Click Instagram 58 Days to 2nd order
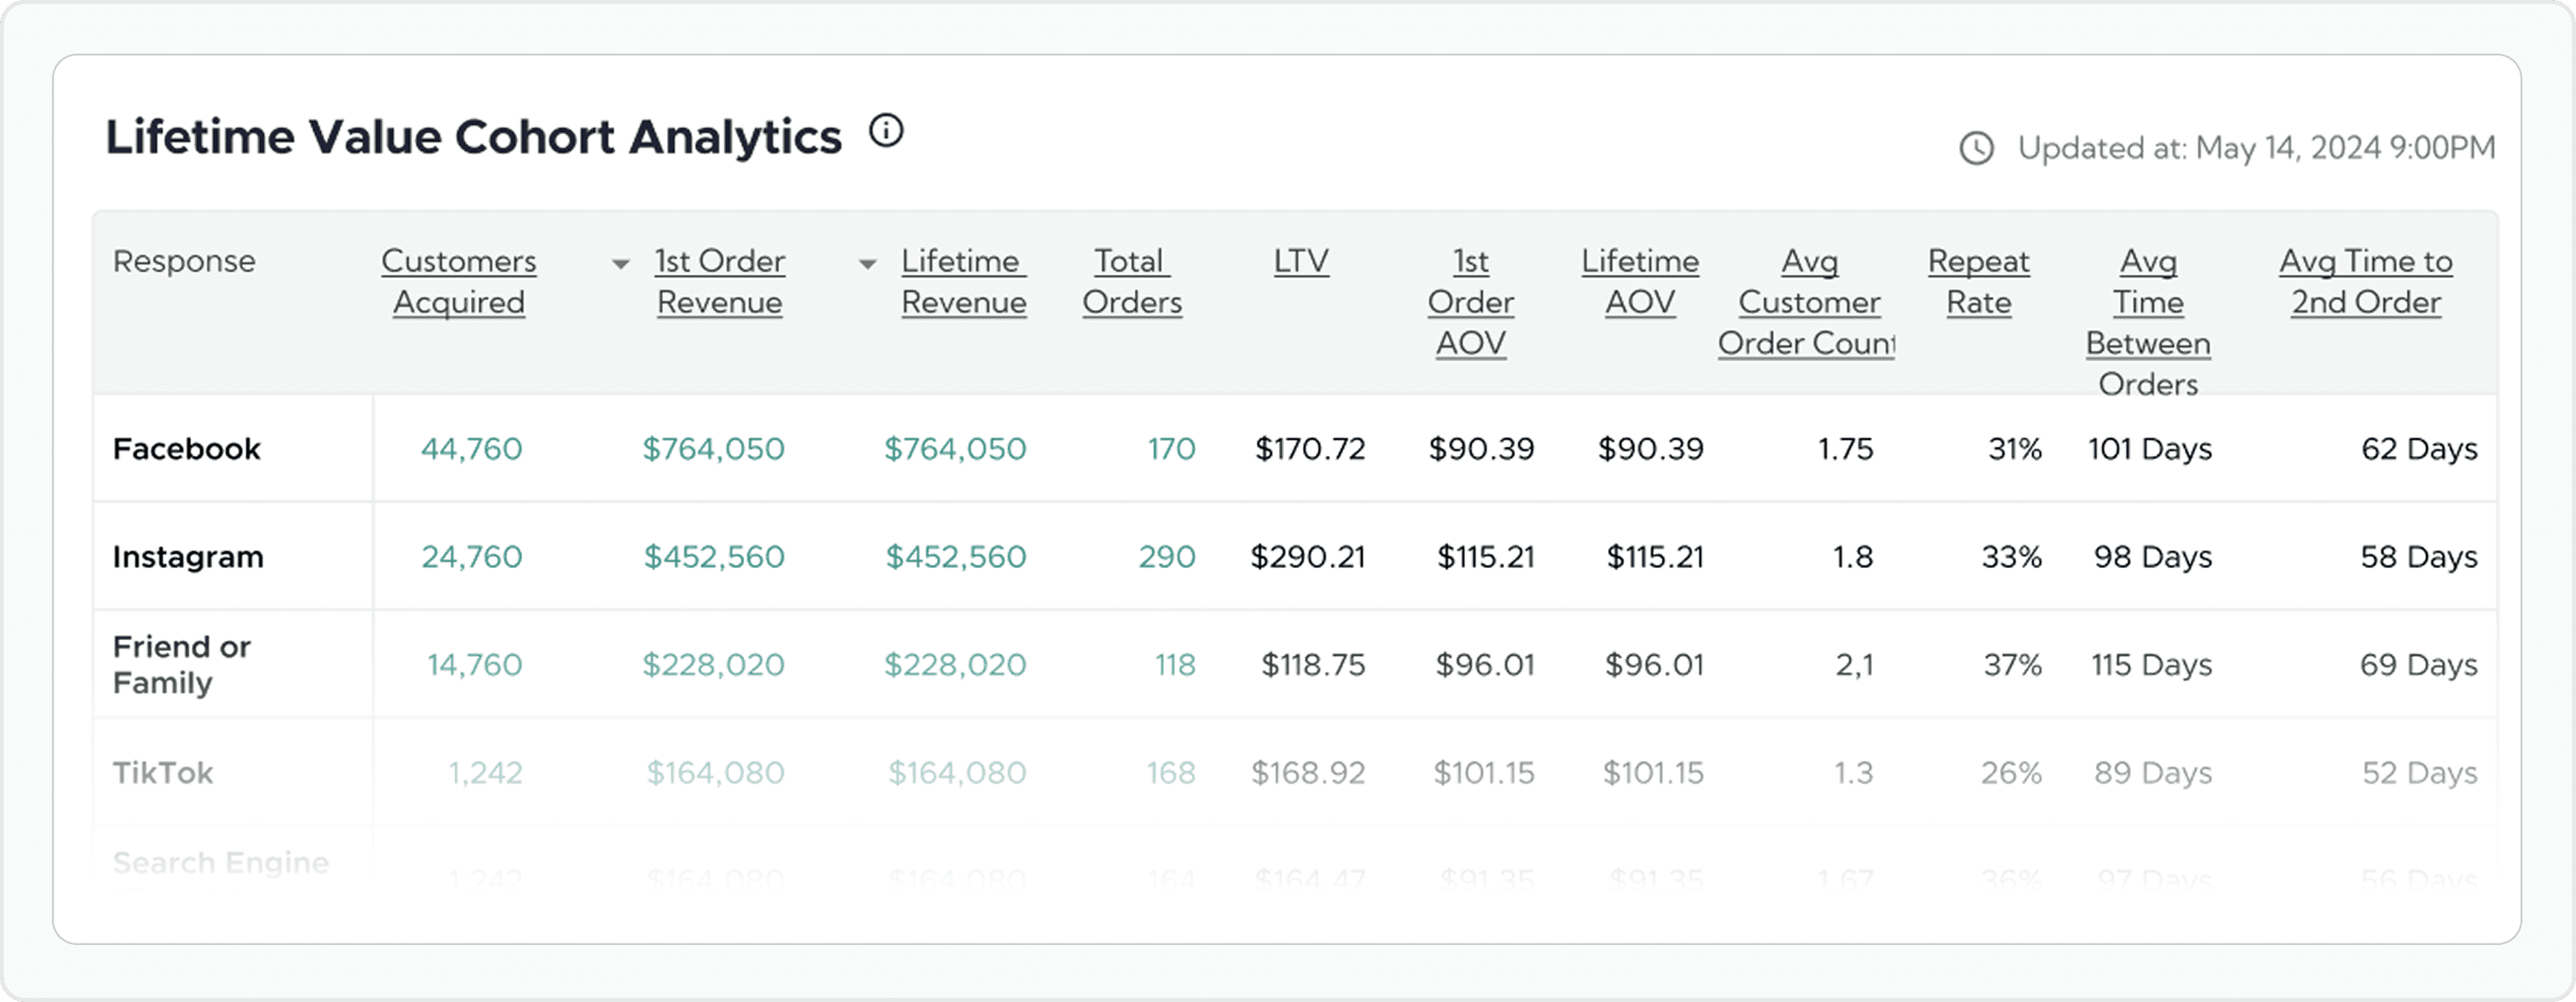This screenshot has height=1002, width=2576. pos(2419,557)
